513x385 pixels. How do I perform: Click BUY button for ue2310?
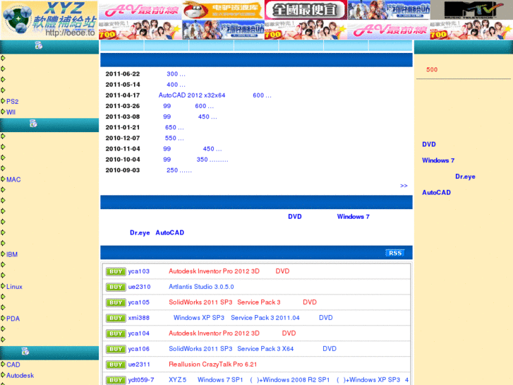(116, 287)
